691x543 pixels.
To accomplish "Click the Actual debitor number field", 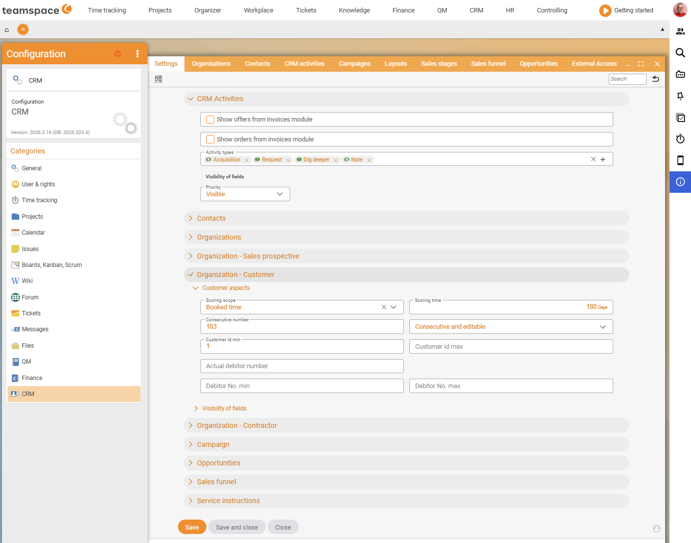I will click(x=302, y=366).
